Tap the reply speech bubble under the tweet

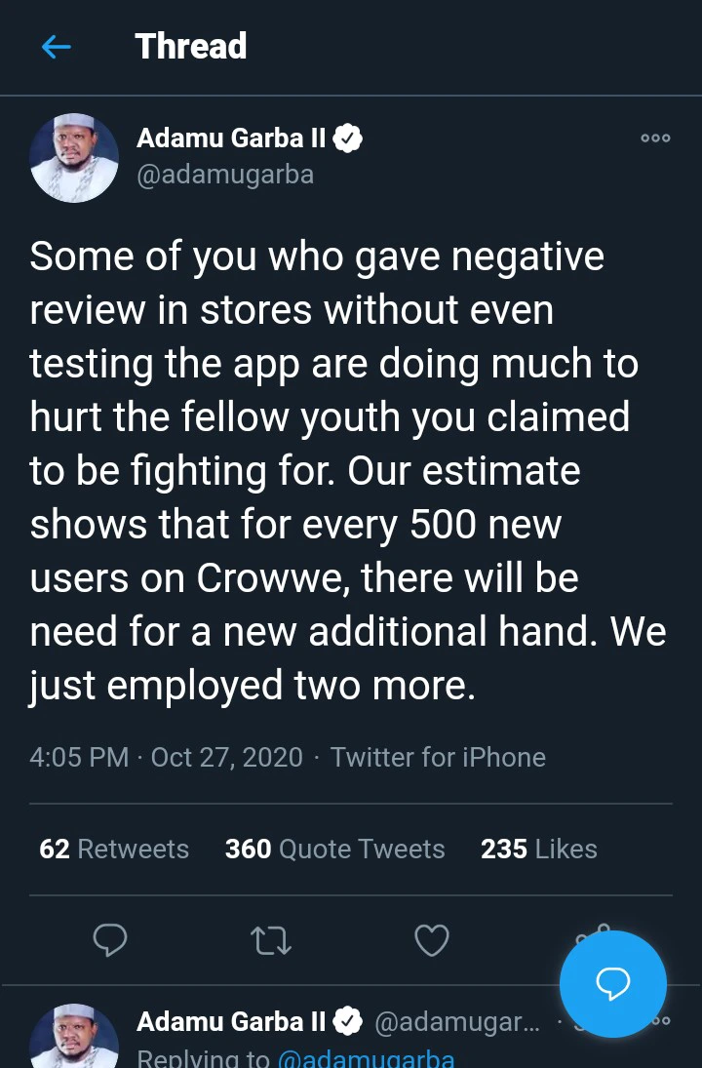click(x=110, y=940)
